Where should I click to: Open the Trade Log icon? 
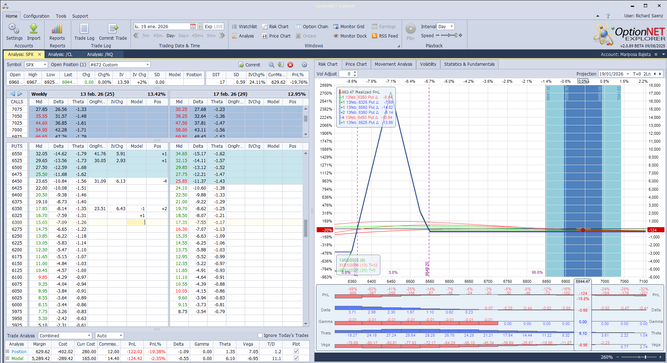coord(84,29)
